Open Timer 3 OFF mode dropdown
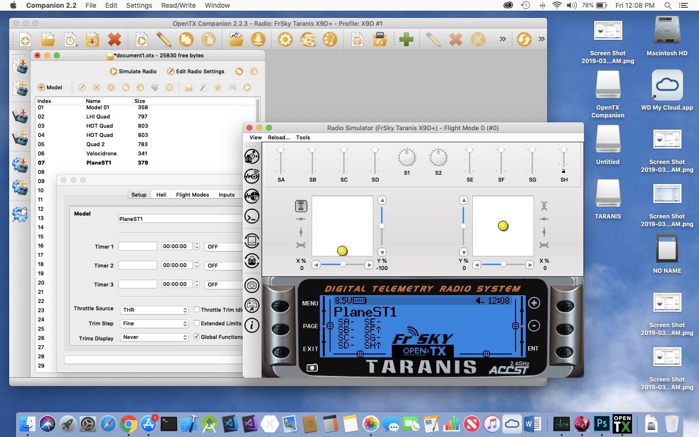 point(223,285)
